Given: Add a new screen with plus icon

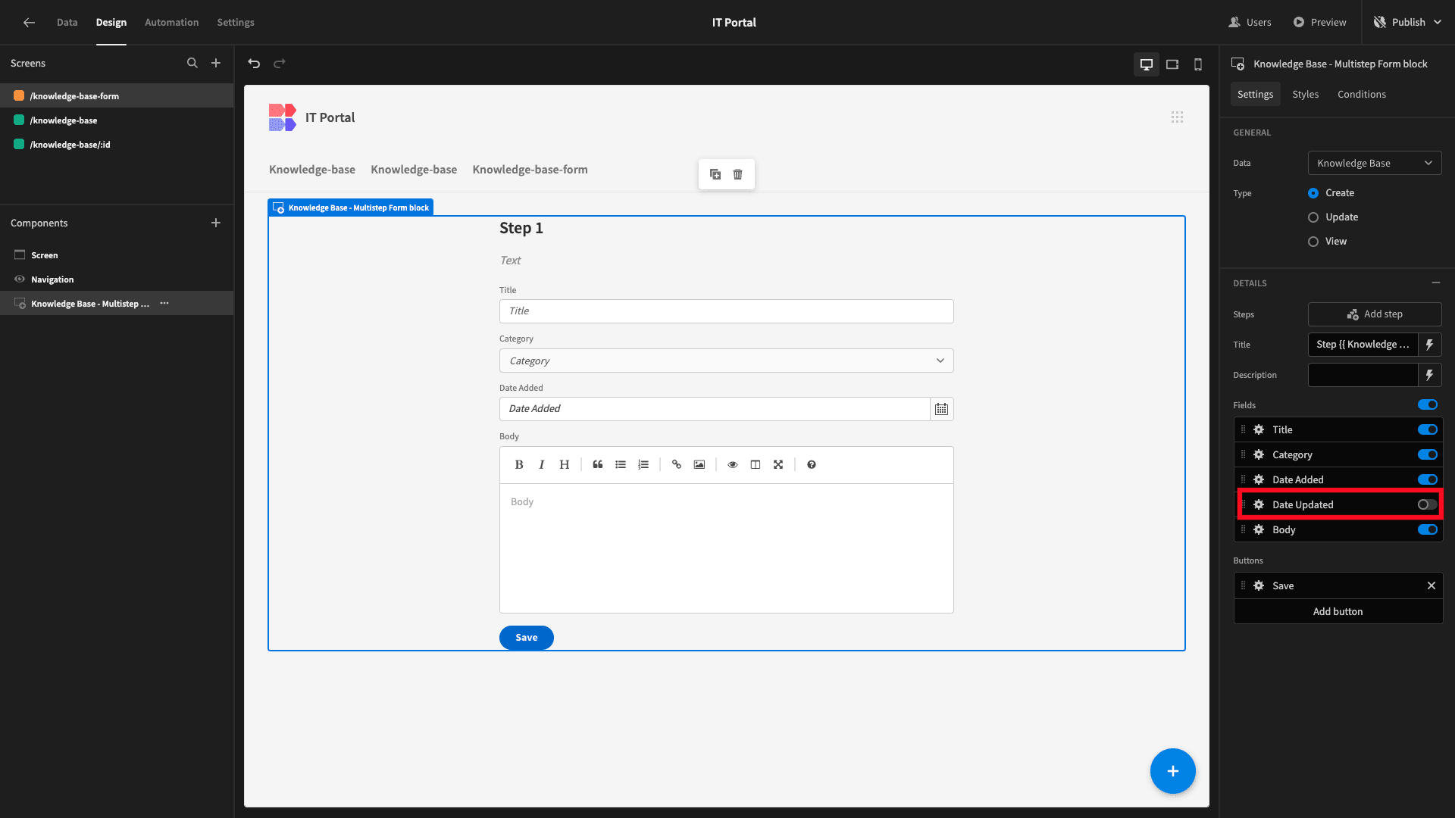Looking at the screenshot, I should click(x=216, y=64).
